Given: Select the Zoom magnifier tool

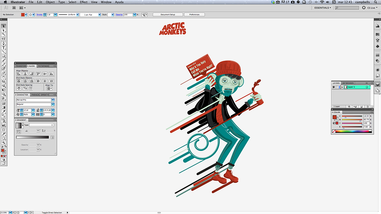Looking at the screenshot, I should (3, 143).
